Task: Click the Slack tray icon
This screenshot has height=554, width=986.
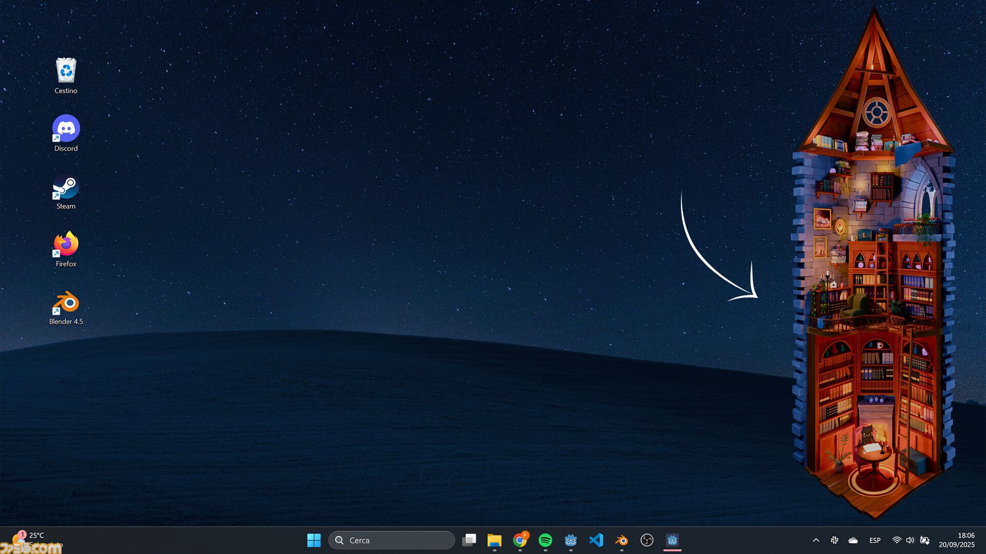Action: click(835, 540)
